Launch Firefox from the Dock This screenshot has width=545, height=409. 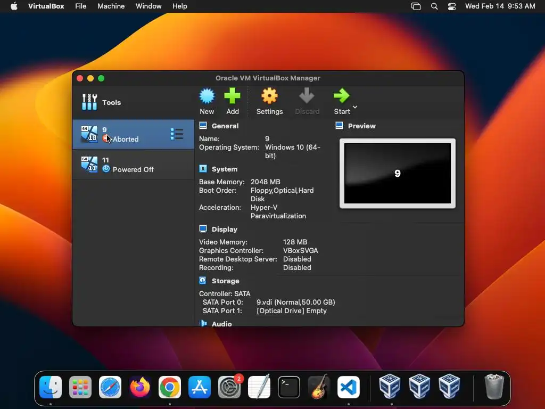(x=140, y=387)
